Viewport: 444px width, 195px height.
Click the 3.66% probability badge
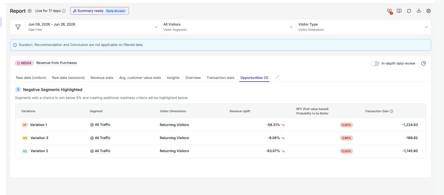pyautogui.click(x=346, y=138)
